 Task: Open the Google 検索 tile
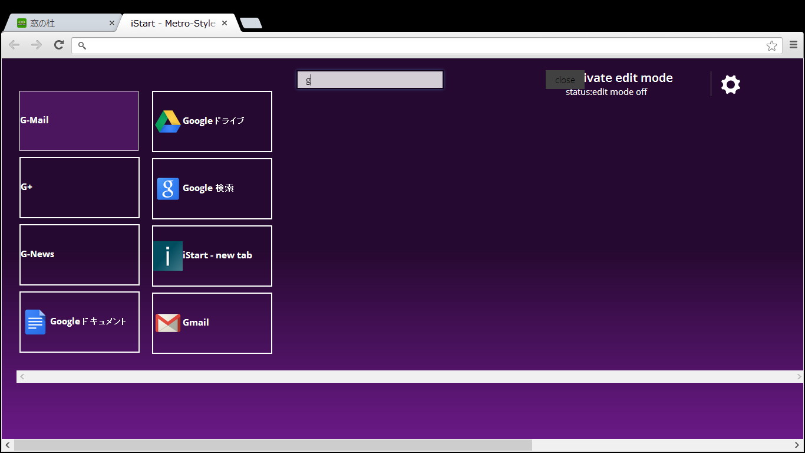pyautogui.click(x=212, y=189)
